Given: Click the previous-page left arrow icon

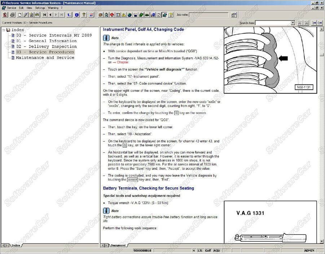Looking at the screenshot, I should click(x=50, y=15).
